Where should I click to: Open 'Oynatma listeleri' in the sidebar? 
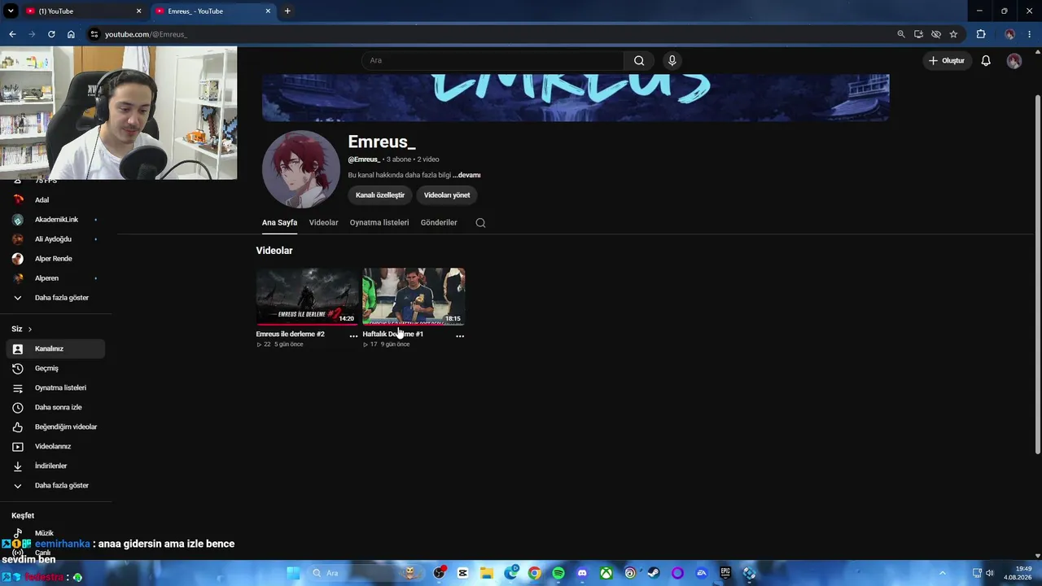coord(55,388)
